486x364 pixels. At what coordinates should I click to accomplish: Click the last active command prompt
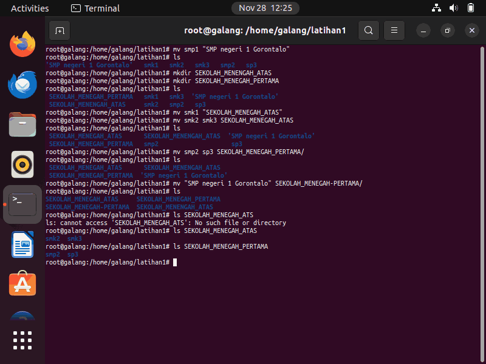point(111,263)
